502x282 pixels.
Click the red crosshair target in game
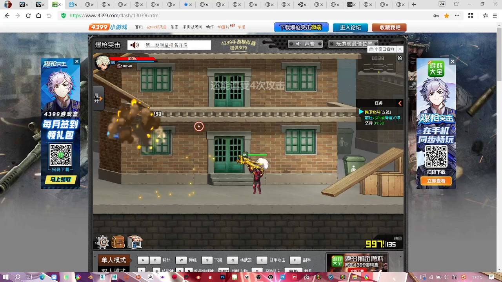tap(199, 126)
